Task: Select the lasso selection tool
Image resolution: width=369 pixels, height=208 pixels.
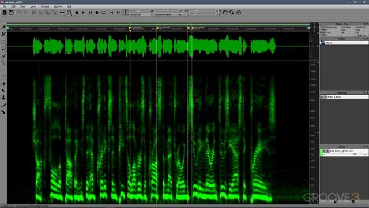Action: click(x=3, y=49)
